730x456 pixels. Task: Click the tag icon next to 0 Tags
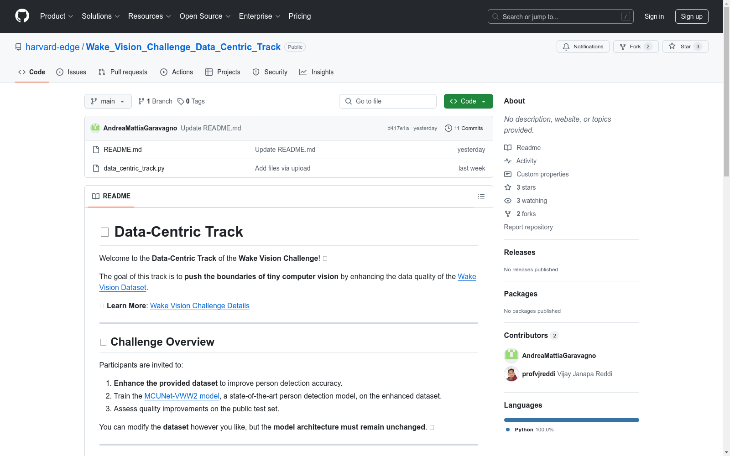point(181,101)
